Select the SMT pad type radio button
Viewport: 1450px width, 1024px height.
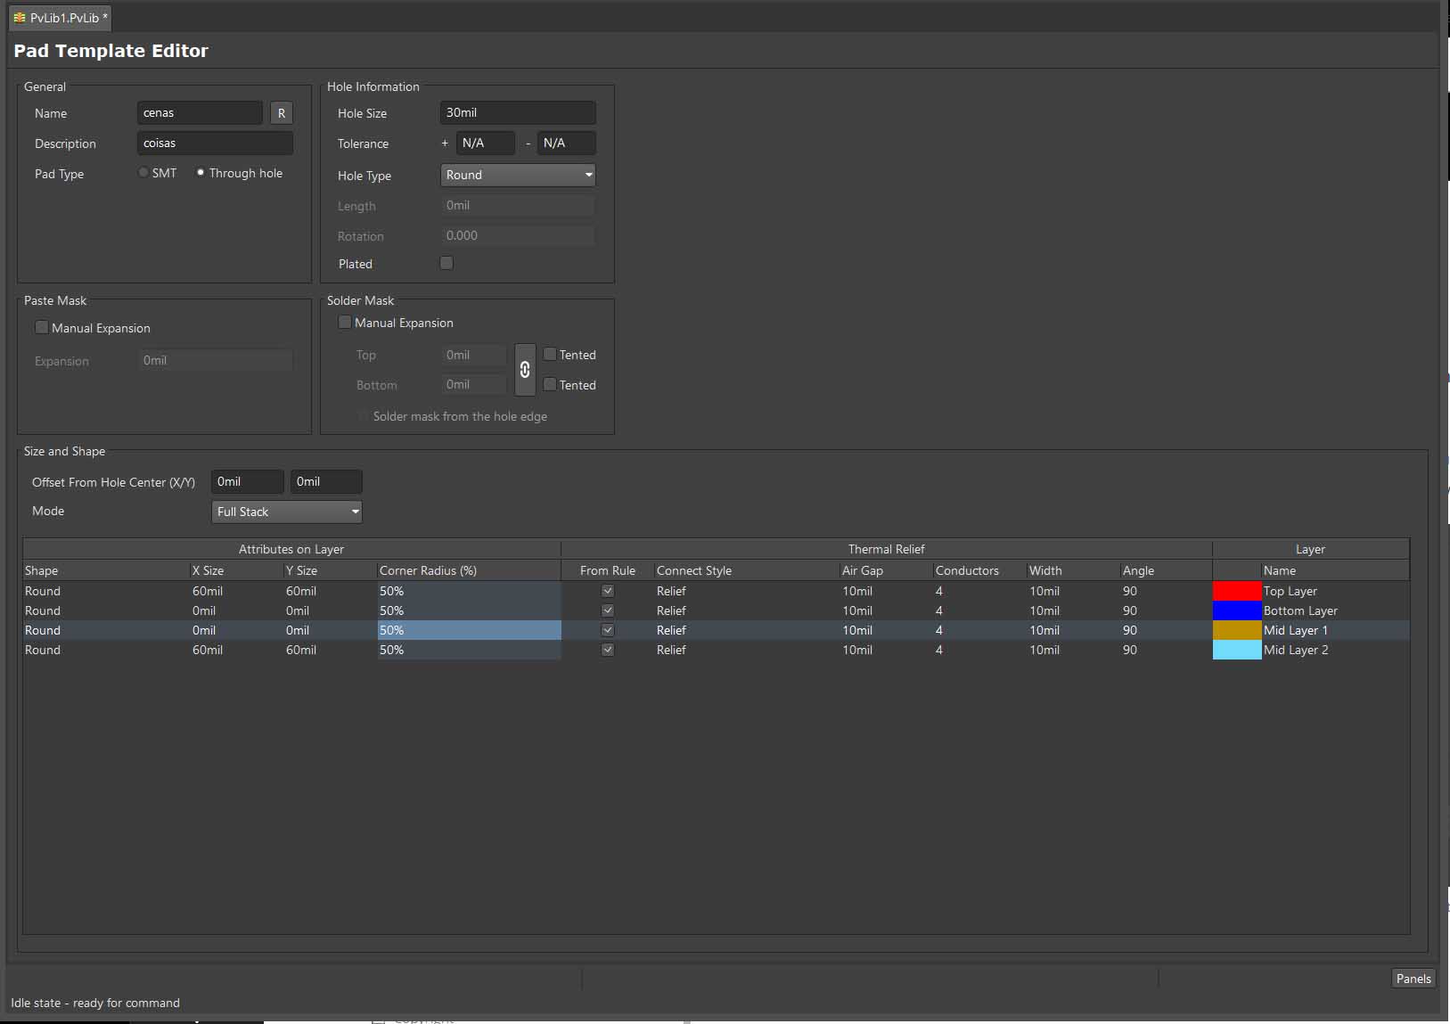143,173
